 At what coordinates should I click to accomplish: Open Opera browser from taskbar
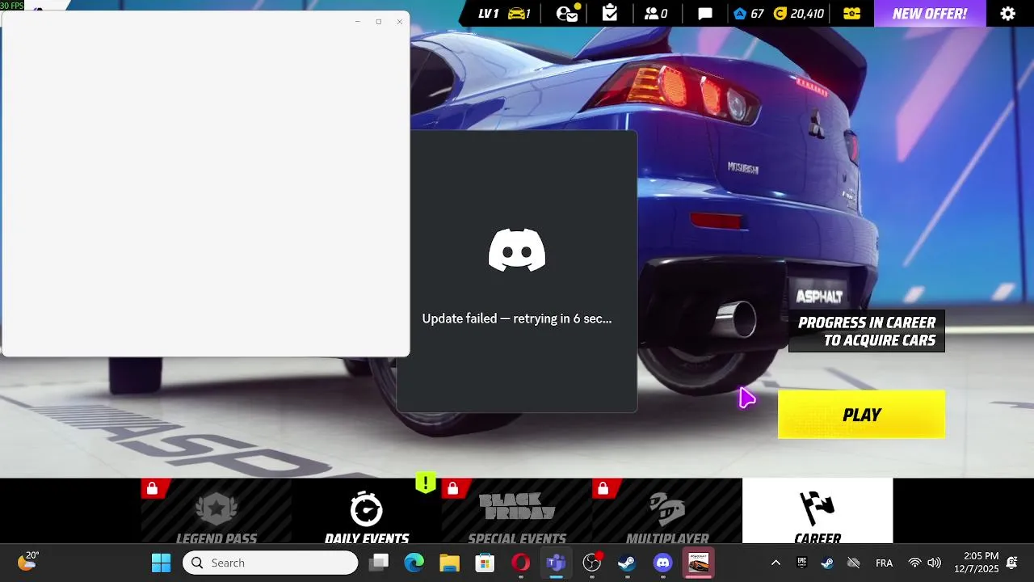[x=521, y=563]
